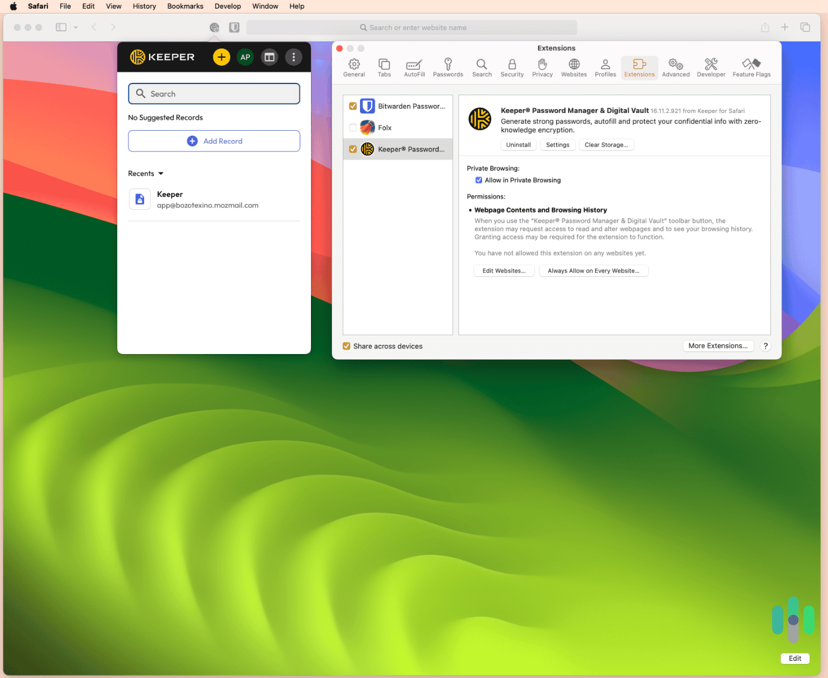This screenshot has width=828, height=678.
Task: Uncheck Allow in Private Browsing
Action: pos(479,180)
